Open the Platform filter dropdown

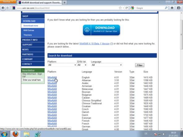click(x=62, y=65)
